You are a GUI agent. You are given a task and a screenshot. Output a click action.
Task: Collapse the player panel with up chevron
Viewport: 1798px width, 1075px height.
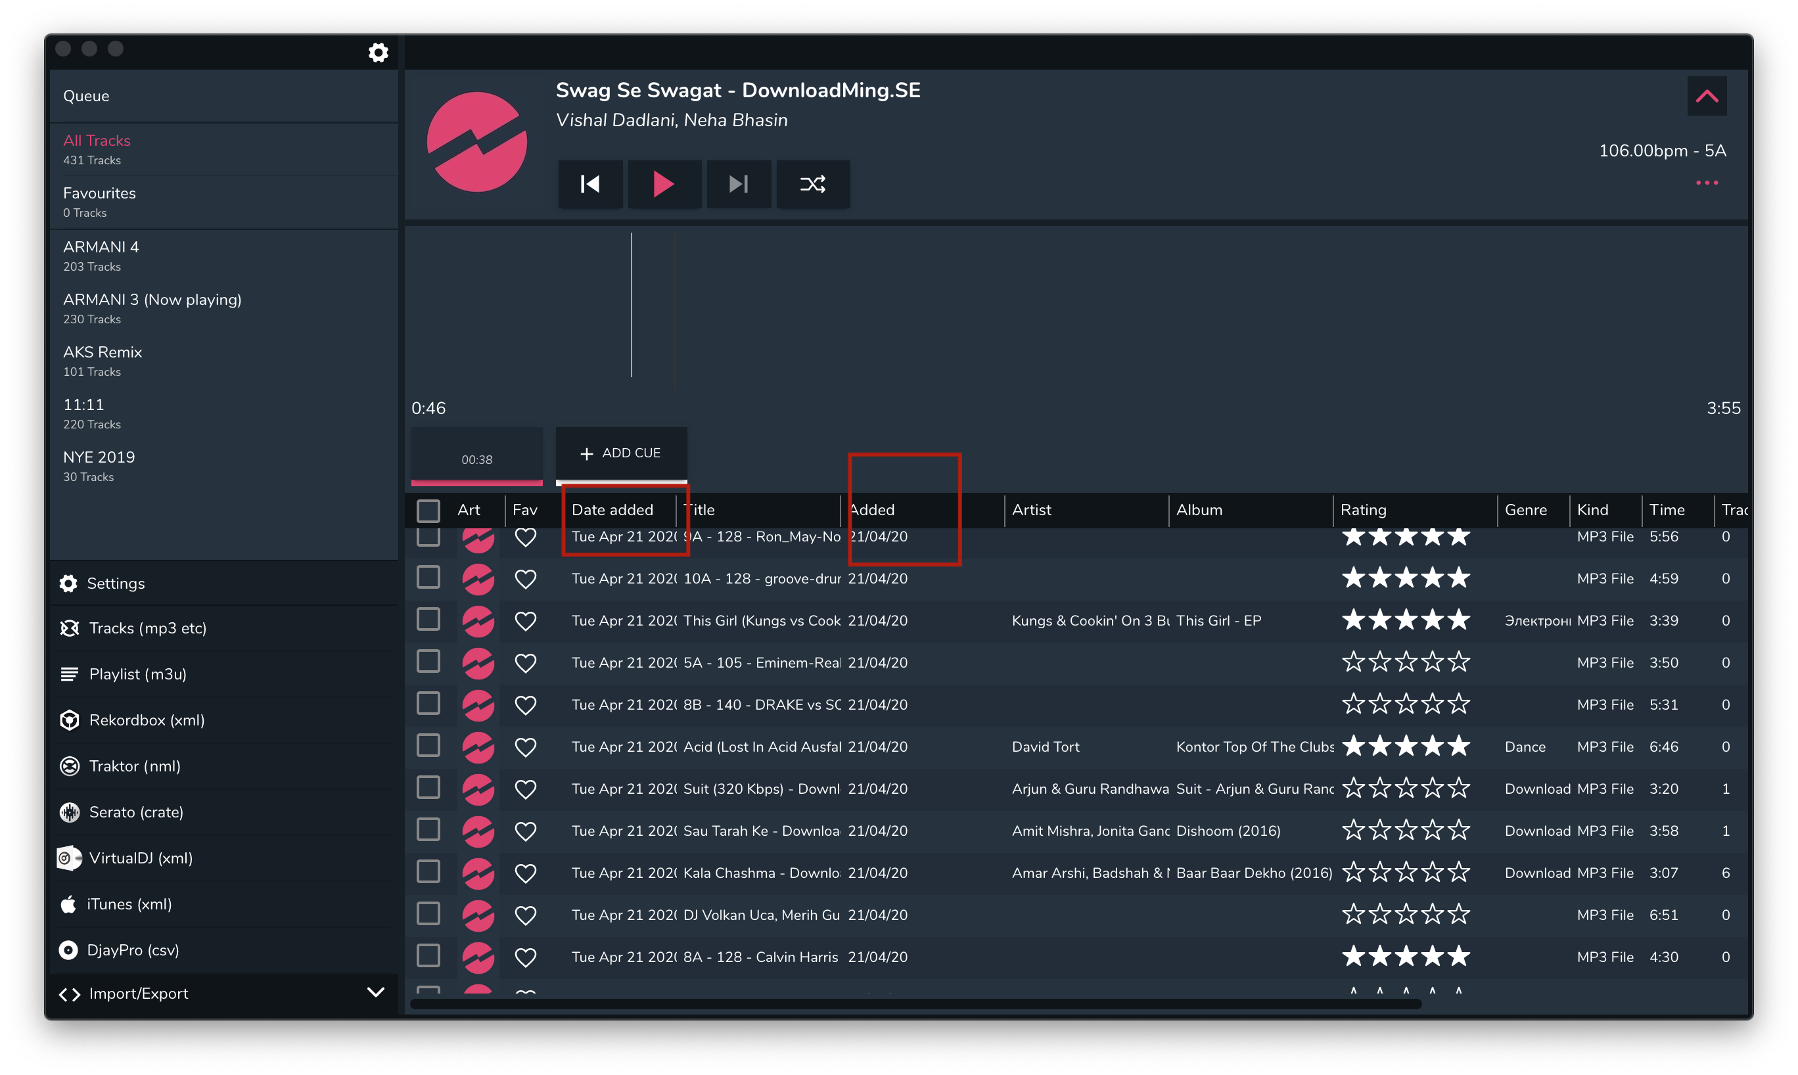[x=1707, y=96]
